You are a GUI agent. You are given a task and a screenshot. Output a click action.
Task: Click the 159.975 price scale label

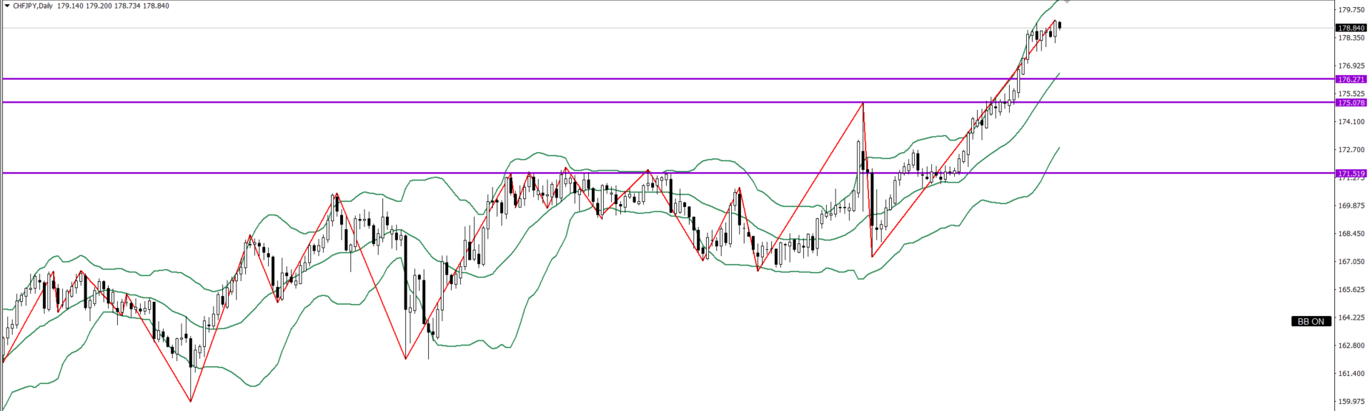click(x=1351, y=401)
